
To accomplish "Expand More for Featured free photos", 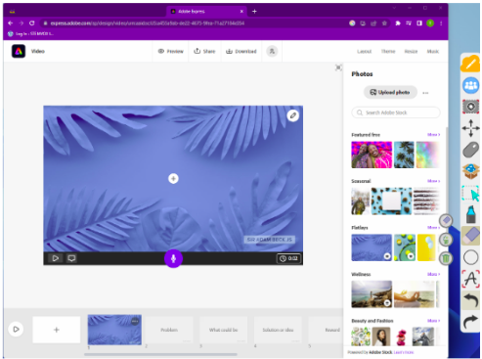I will click(x=433, y=134).
